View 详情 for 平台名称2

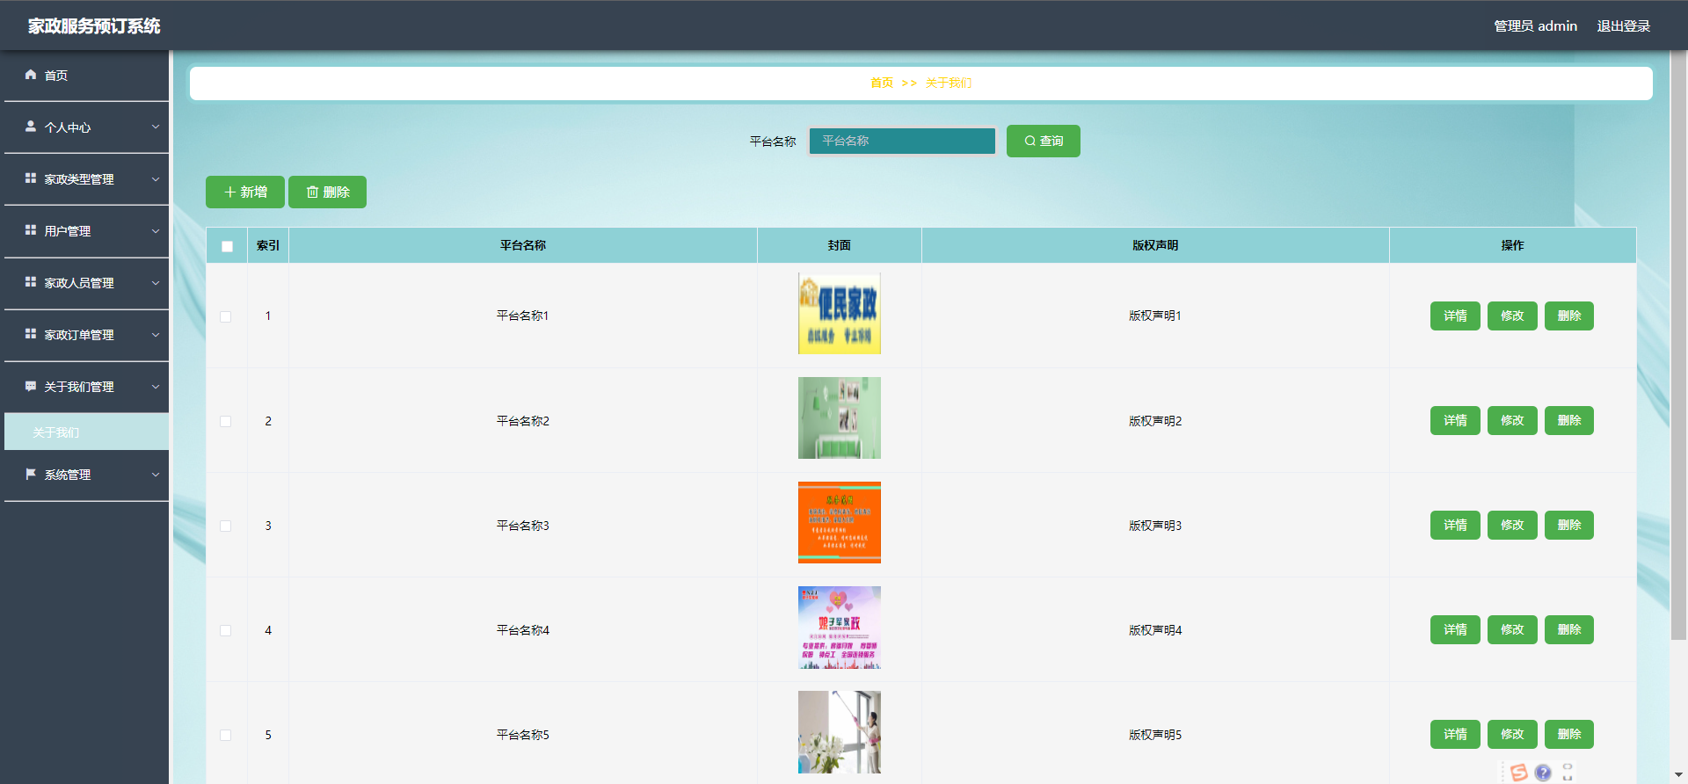click(1455, 420)
